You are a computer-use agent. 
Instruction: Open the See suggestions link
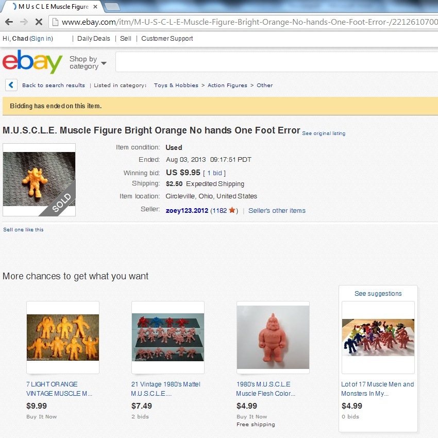point(378,294)
